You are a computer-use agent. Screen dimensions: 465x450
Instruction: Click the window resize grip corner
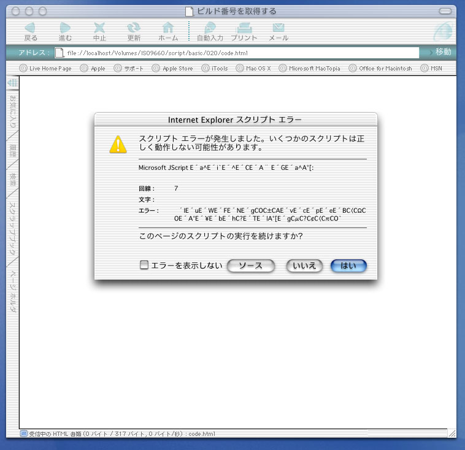click(x=452, y=433)
